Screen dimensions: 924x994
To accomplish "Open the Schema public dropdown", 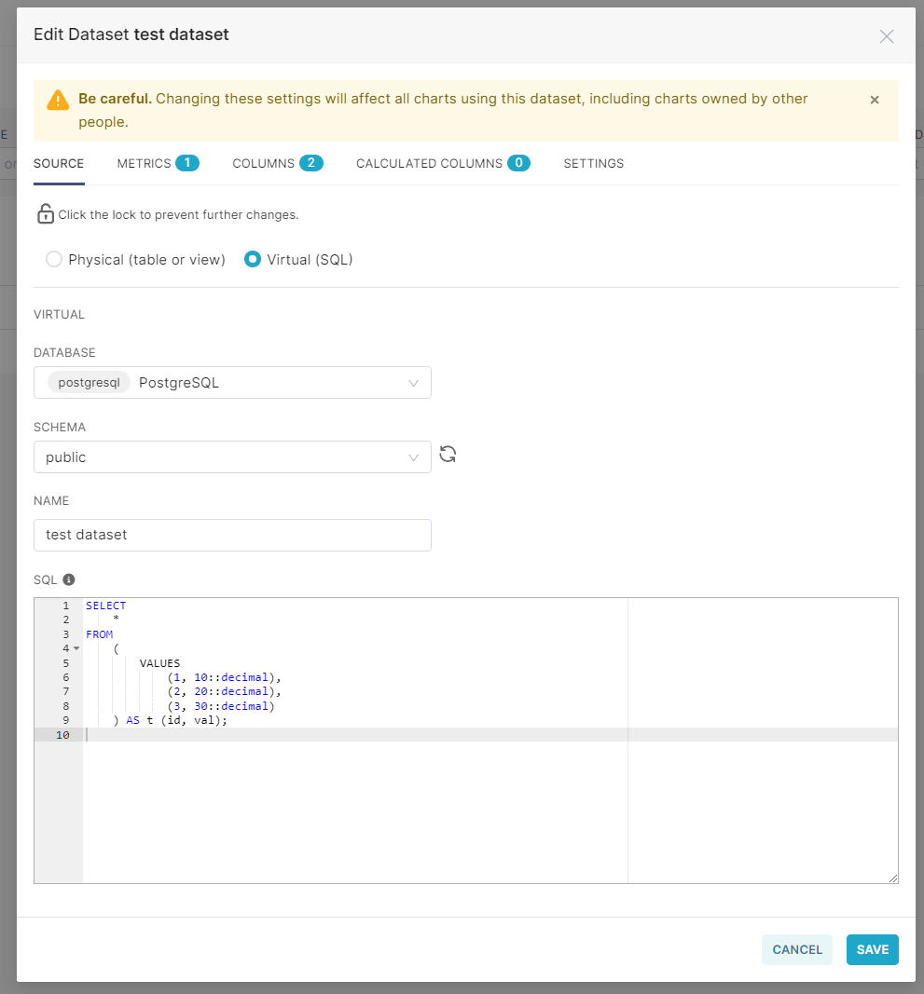I will (232, 457).
